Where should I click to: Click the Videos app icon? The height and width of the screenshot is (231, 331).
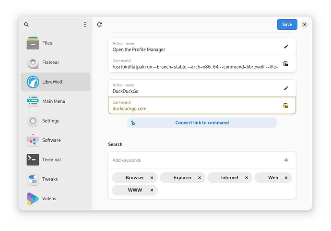point(33,199)
